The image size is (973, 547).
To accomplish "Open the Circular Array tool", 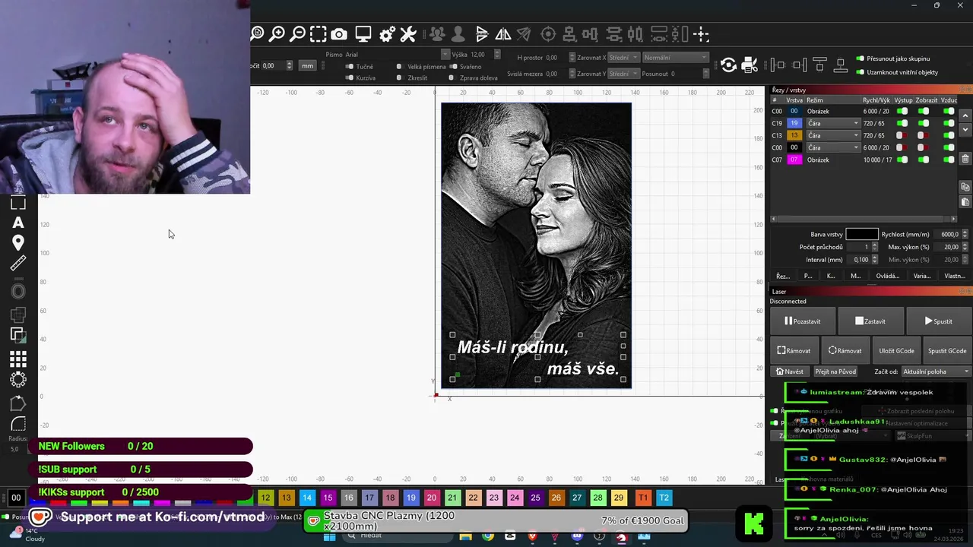I will (x=18, y=379).
